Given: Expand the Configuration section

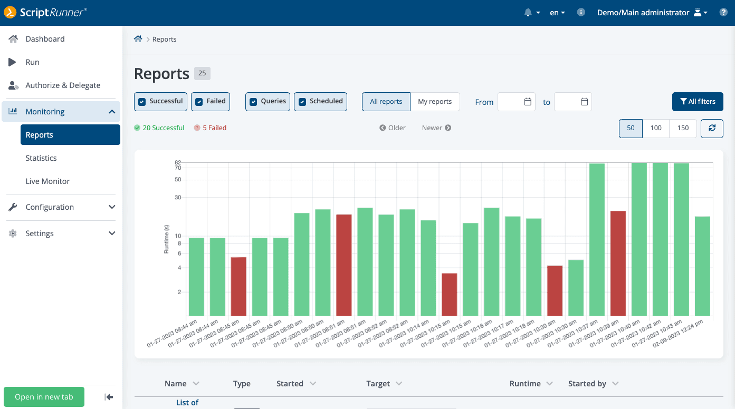Looking at the screenshot, I should click(111, 207).
